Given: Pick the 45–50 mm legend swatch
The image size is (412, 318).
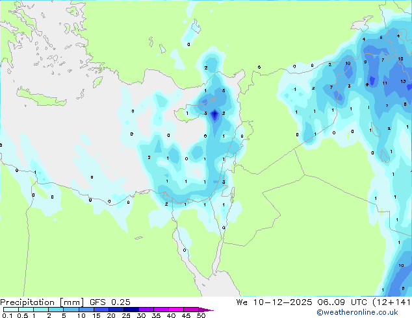Looking at the screenshot, I should [x=191, y=310].
